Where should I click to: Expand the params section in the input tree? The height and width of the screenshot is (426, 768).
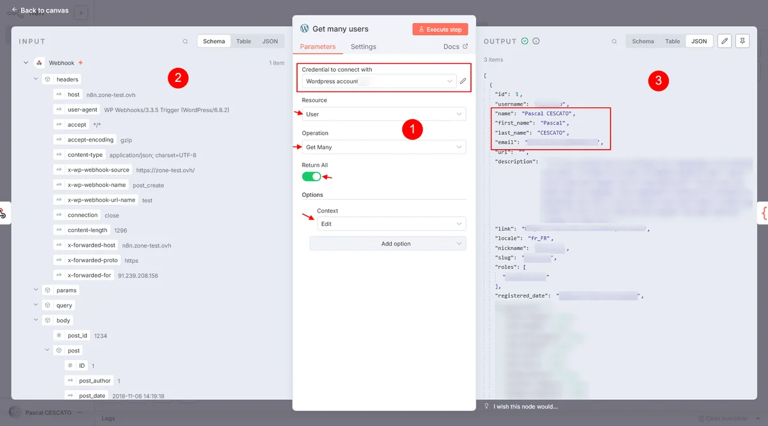coord(36,290)
